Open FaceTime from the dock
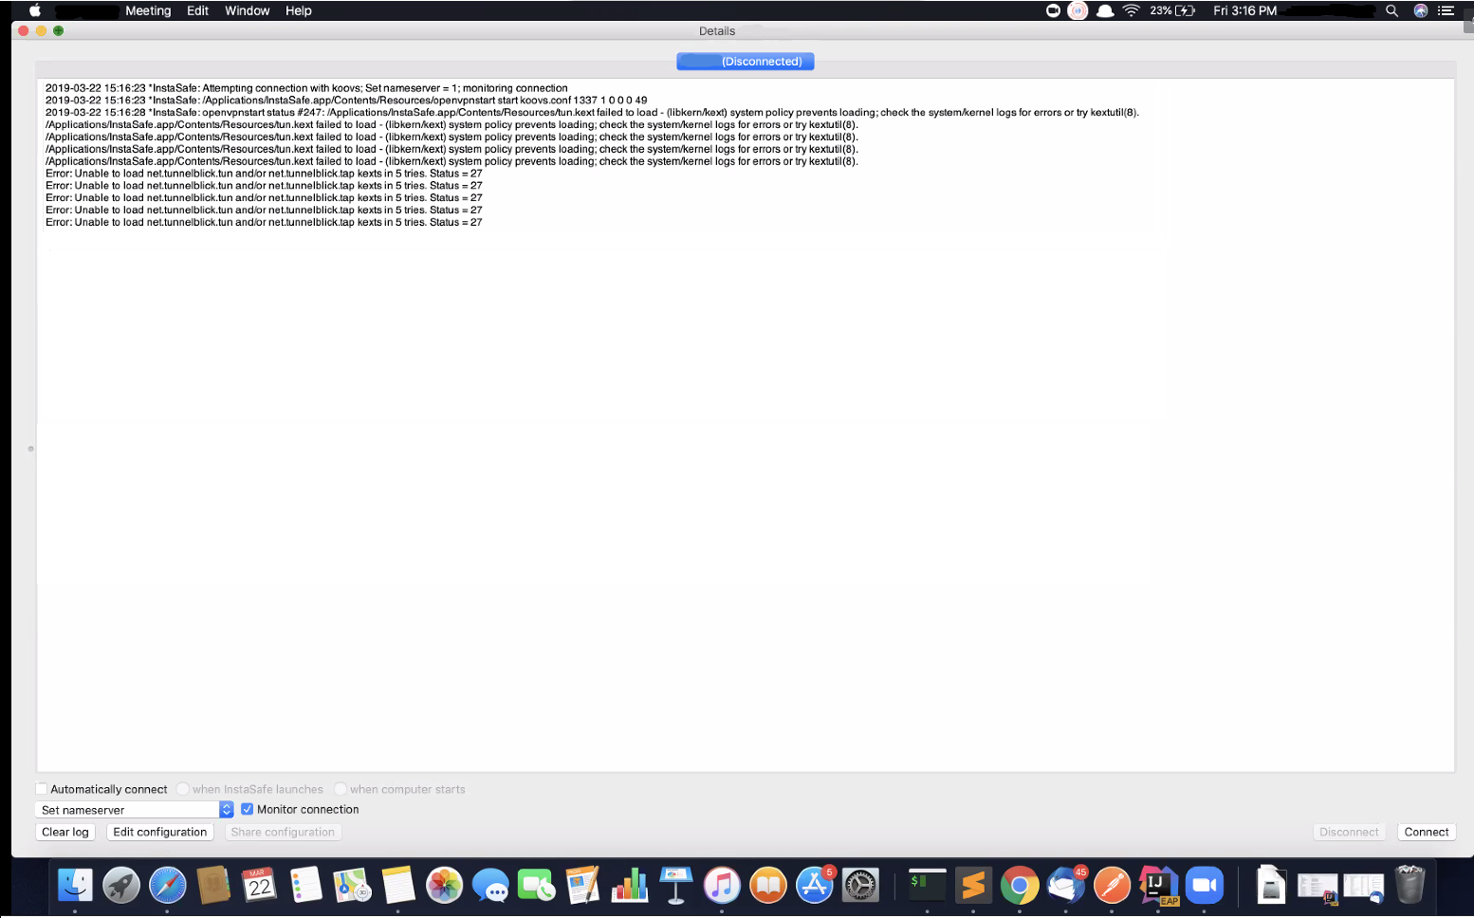1474x918 pixels. click(x=537, y=886)
